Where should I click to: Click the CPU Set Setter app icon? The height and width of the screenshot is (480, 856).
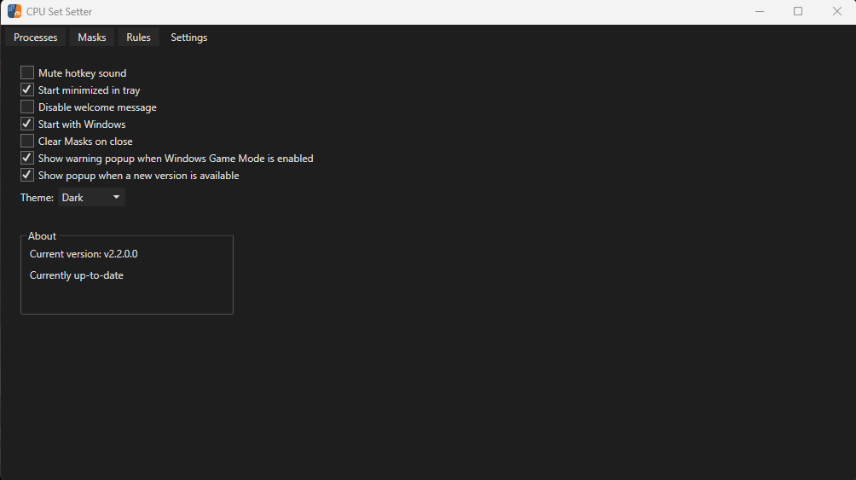(x=14, y=11)
